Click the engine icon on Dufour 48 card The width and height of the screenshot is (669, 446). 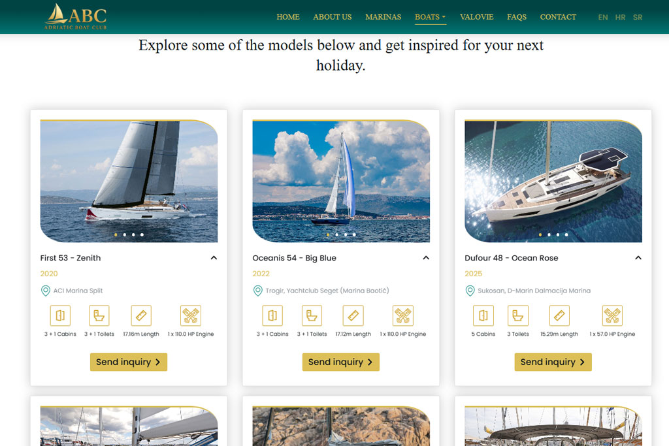pos(612,316)
